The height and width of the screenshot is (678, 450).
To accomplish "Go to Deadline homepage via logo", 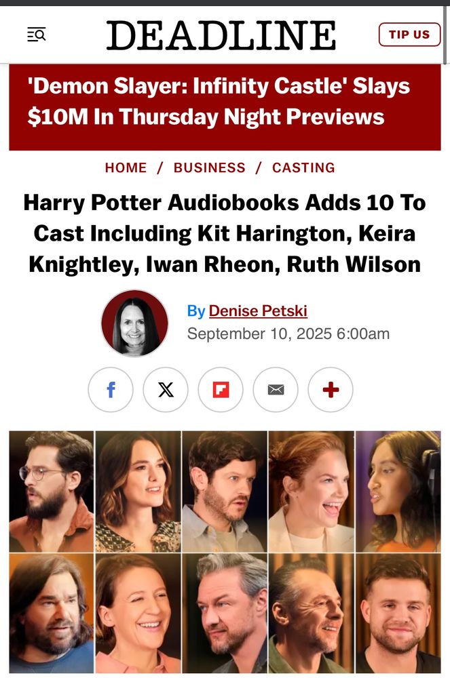I will point(221,35).
